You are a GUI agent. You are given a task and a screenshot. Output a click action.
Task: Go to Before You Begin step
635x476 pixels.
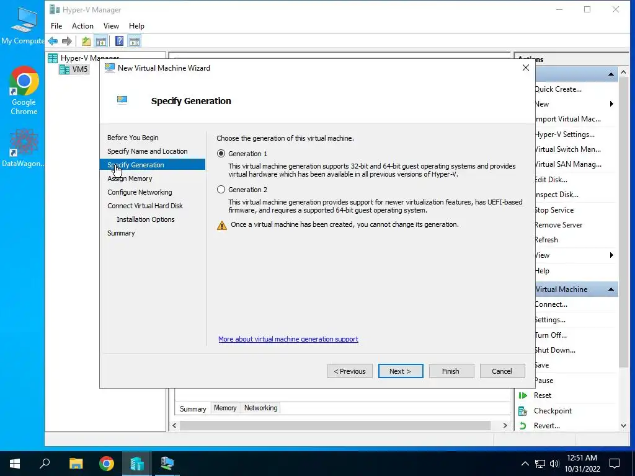click(133, 138)
